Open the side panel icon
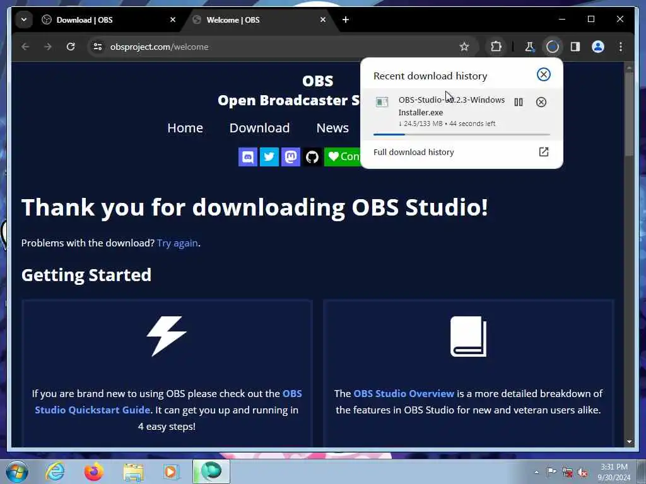The width and height of the screenshot is (646, 484). click(575, 47)
